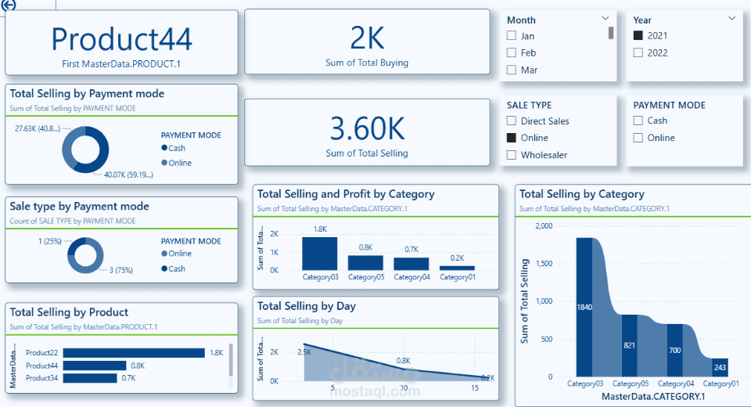Click the 3 (75%) donut label
The width and height of the screenshot is (751, 407).
tap(121, 270)
